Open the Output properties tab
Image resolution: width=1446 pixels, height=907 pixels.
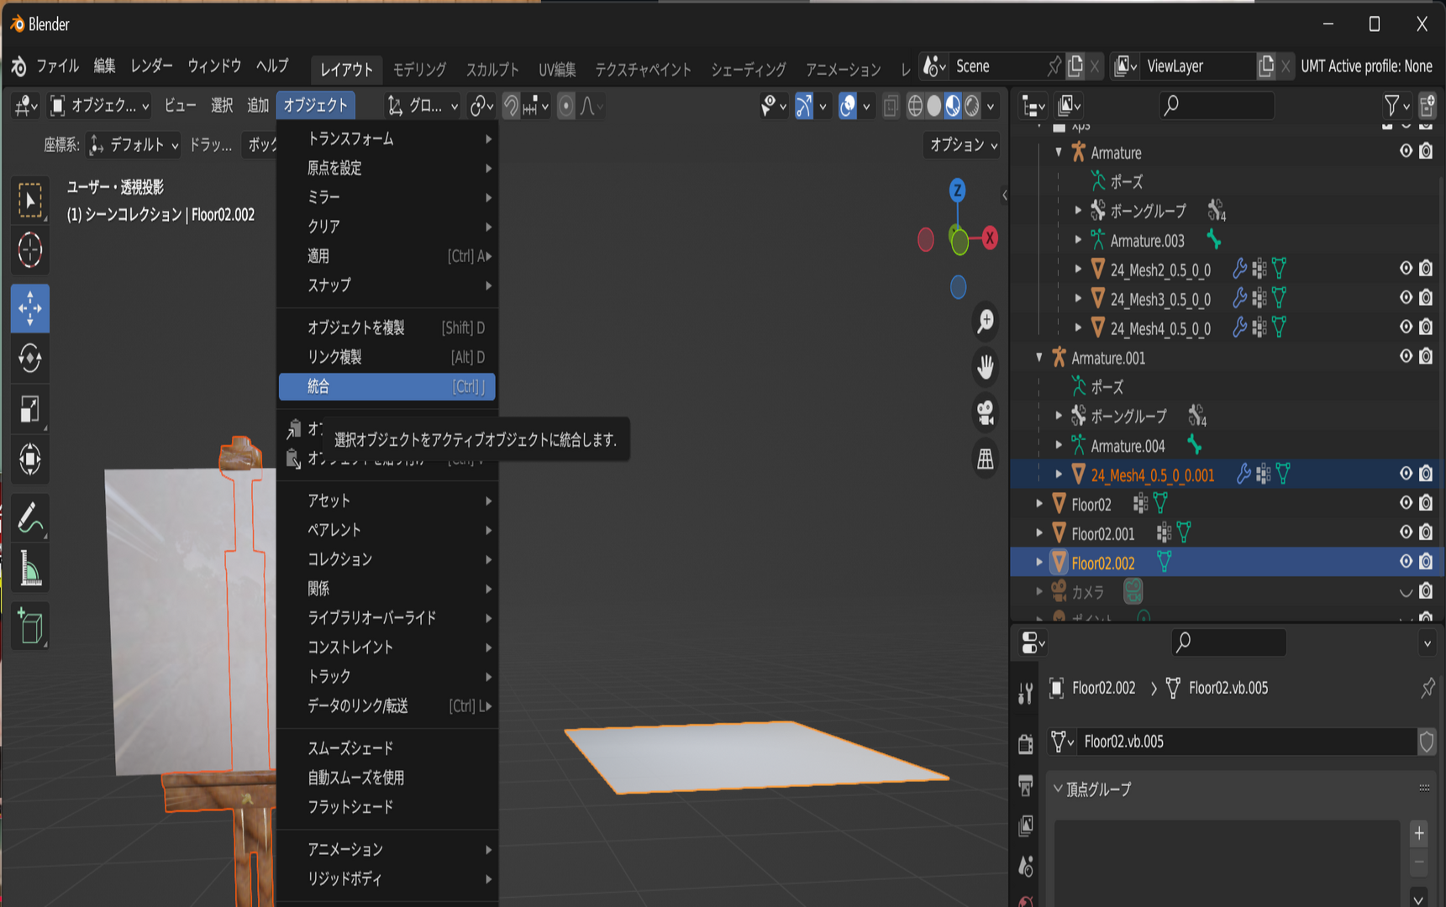[1026, 785]
